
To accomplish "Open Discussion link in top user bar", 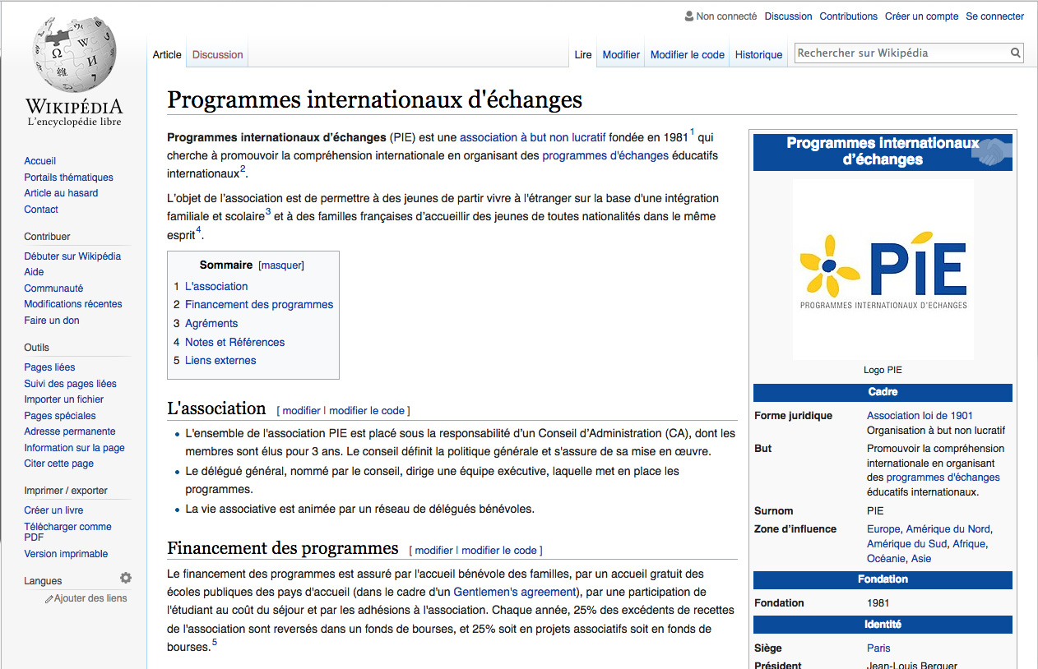I will (788, 16).
